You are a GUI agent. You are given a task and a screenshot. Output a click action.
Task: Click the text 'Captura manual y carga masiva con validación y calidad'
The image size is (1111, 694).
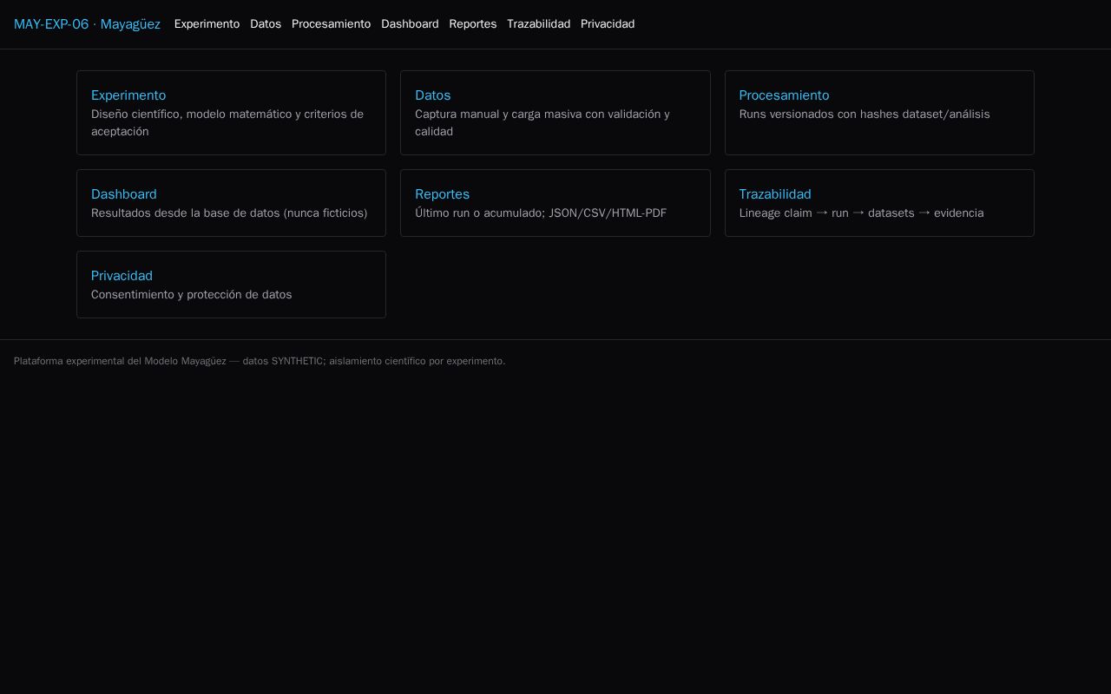tap(542, 123)
